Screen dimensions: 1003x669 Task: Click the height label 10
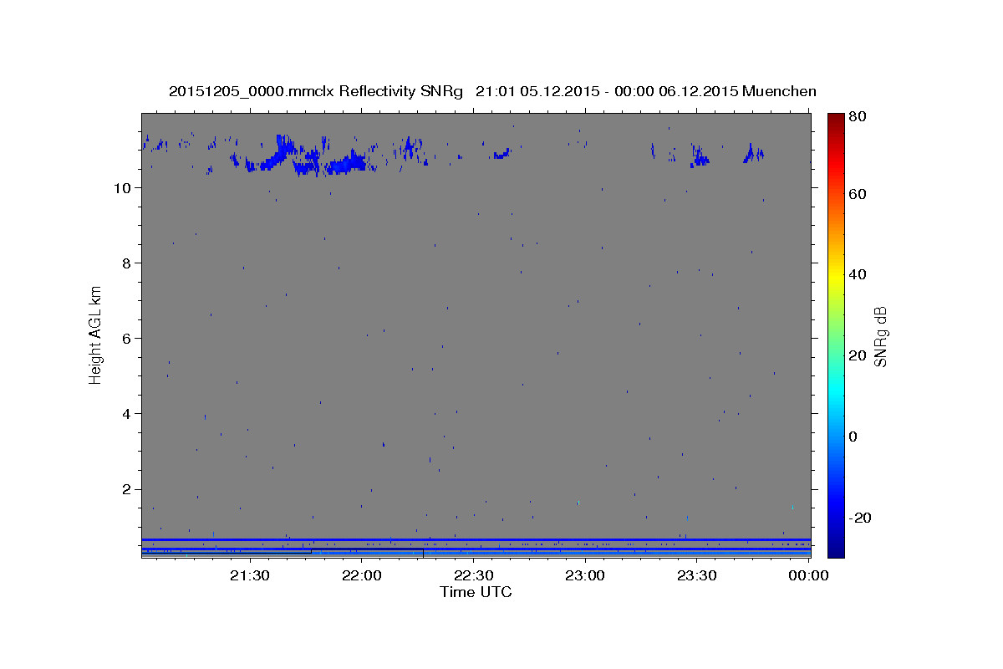(124, 188)
